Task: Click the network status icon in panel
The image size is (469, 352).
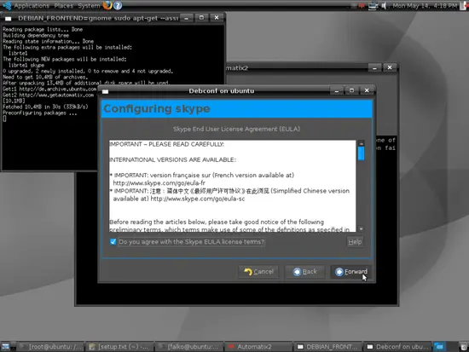Action: click(x=373, y=6)
